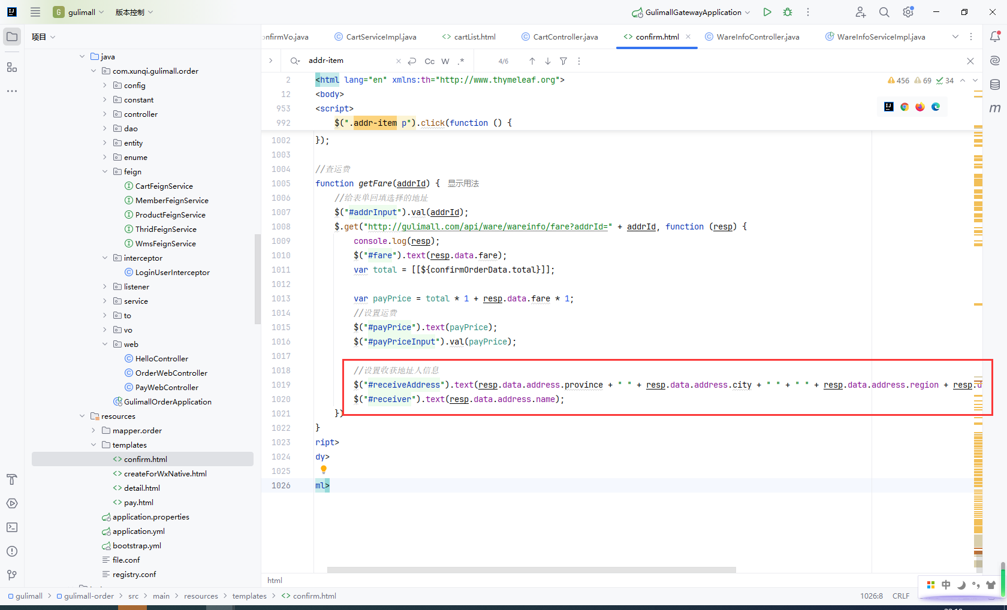Collapse the interceptor package

(105, 258)
